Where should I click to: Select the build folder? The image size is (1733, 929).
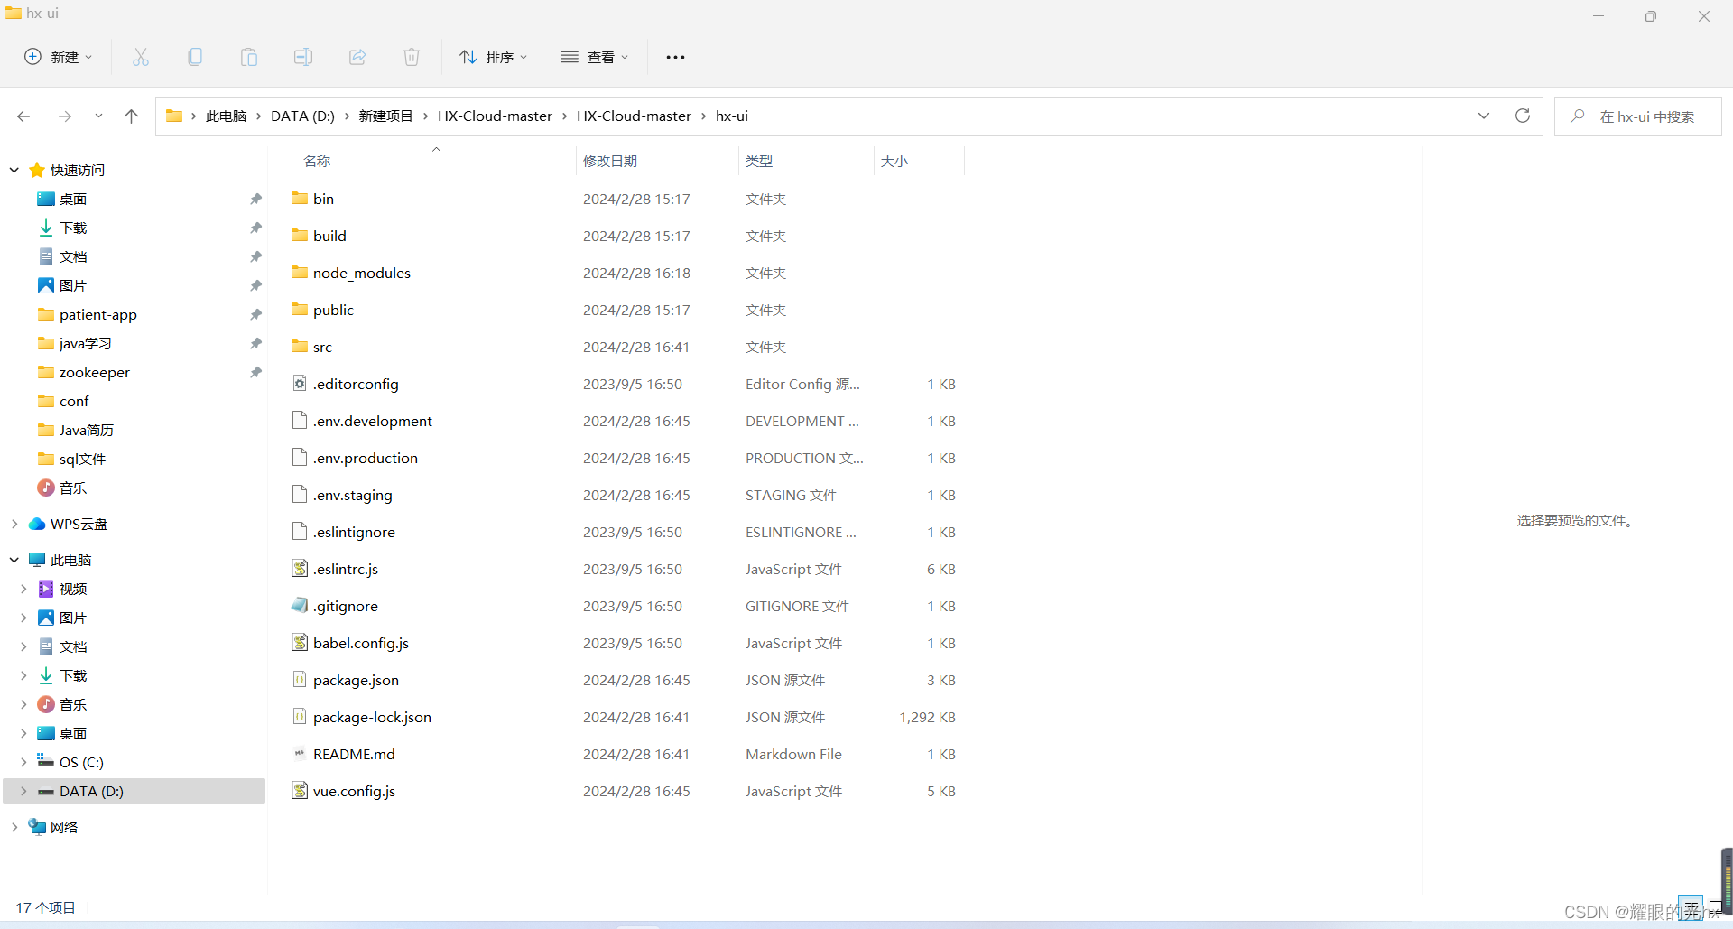click(329, 236)
